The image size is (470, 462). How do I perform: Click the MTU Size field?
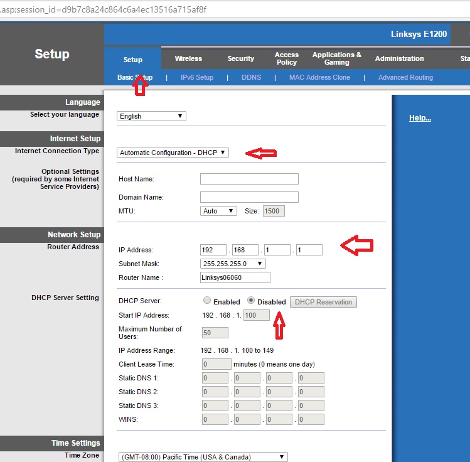[x=274, y=211]
